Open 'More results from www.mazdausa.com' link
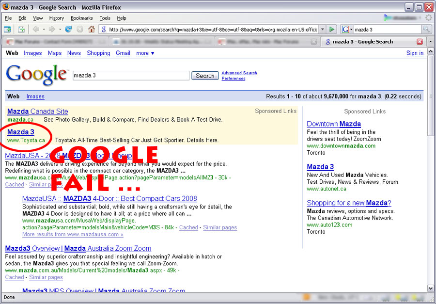Image resolution: width=436 pixels, height=304 pixels. (73, 234)
